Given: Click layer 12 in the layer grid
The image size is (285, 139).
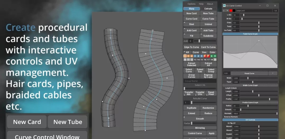Looking at the screenshot, I should (x=192, y=60).
